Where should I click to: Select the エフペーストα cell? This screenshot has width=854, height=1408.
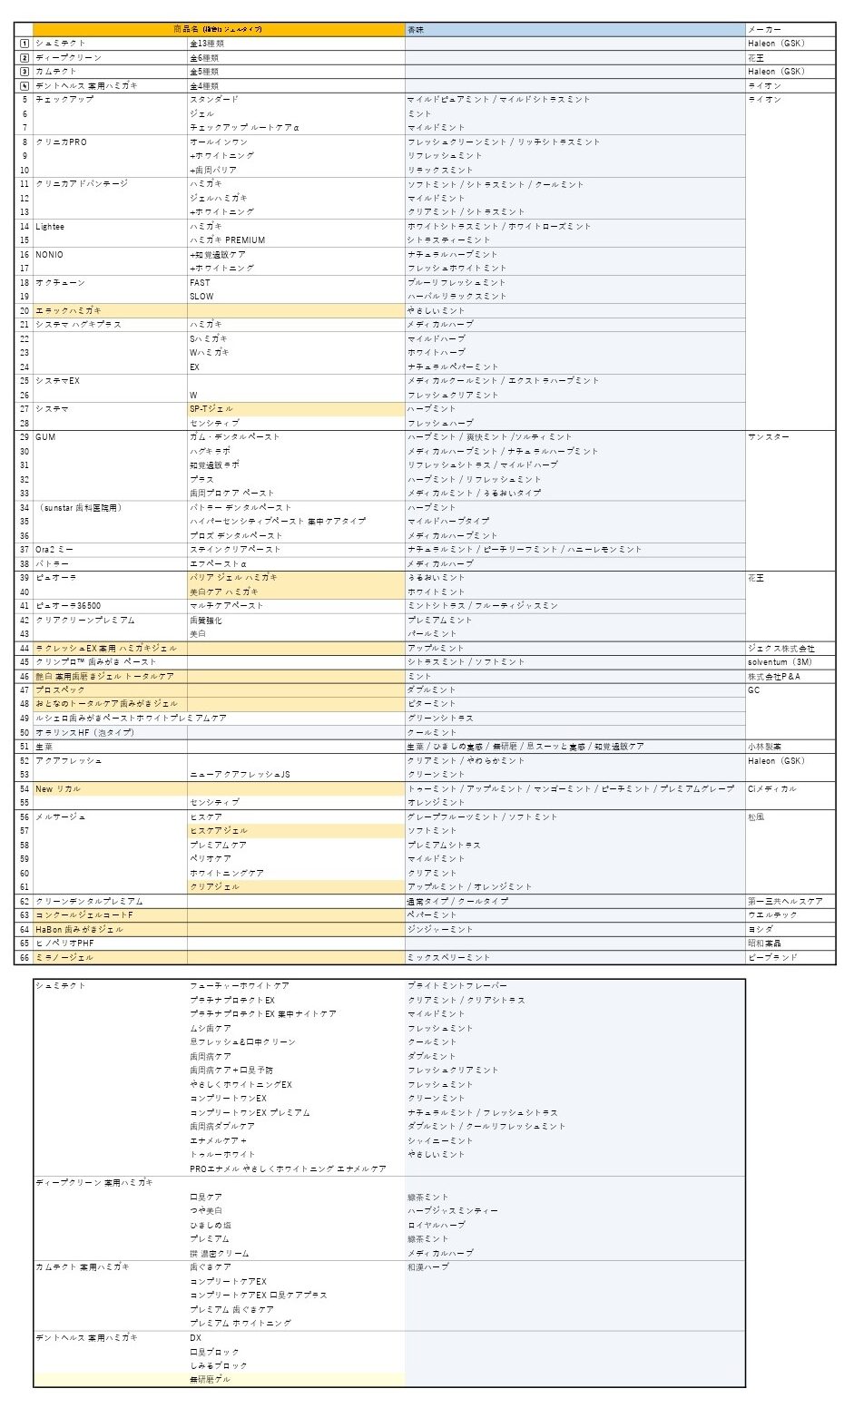pos(296,564)
